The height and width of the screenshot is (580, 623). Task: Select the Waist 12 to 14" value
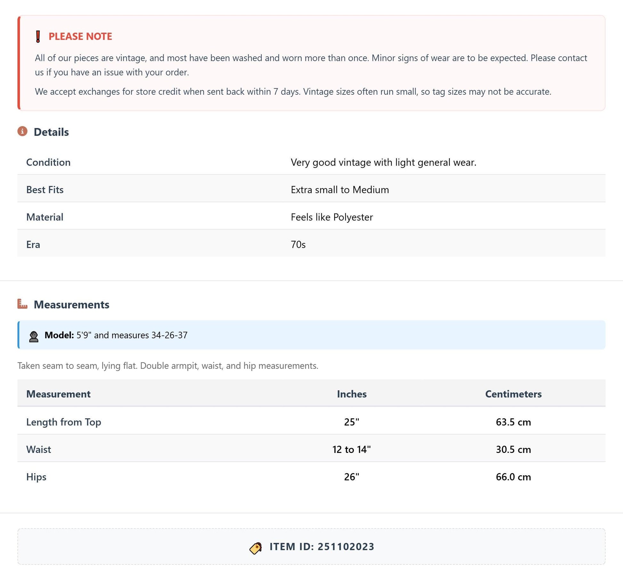tap(352, 449)
